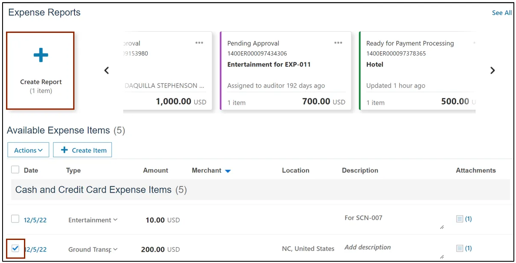Open options menu on the 1,000.00 USD card
This screenshot has height=263, width=516.
(x=199, y=43)
